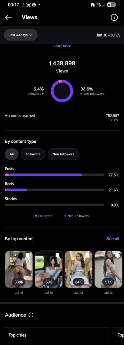Tap the carousel icon on Jul 15 post
This screenshot has width=124, height=345.
(x=27, y=255)
